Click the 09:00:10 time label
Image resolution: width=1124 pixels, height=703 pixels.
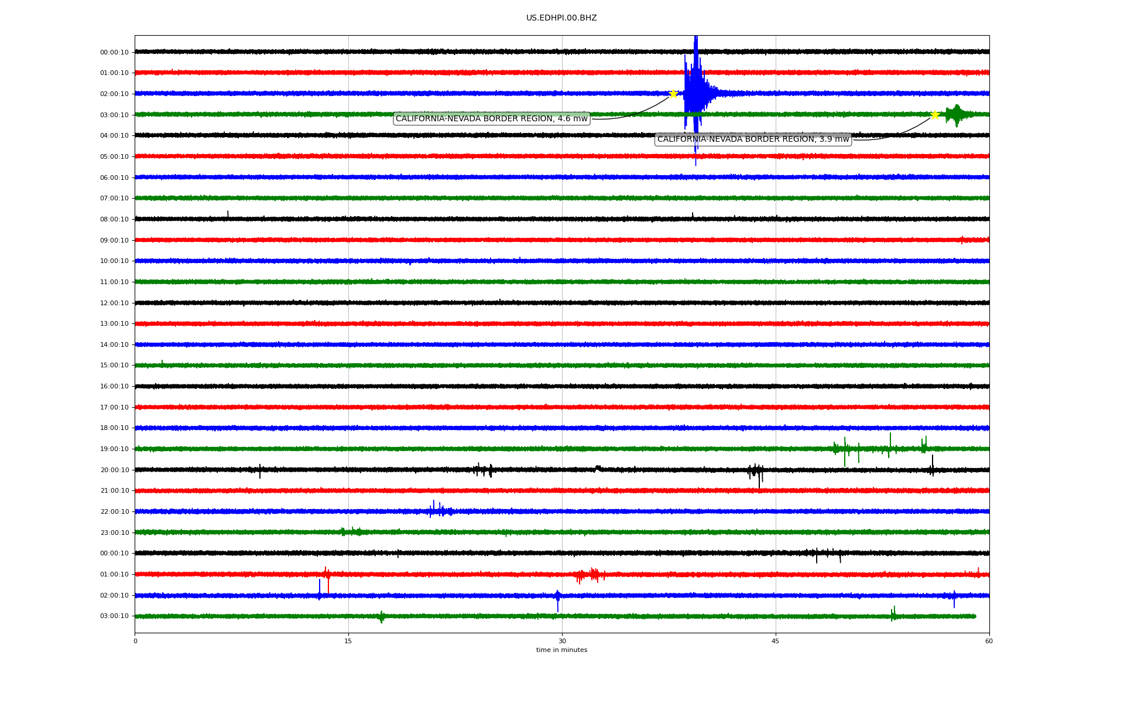click(x=114, y=240)
